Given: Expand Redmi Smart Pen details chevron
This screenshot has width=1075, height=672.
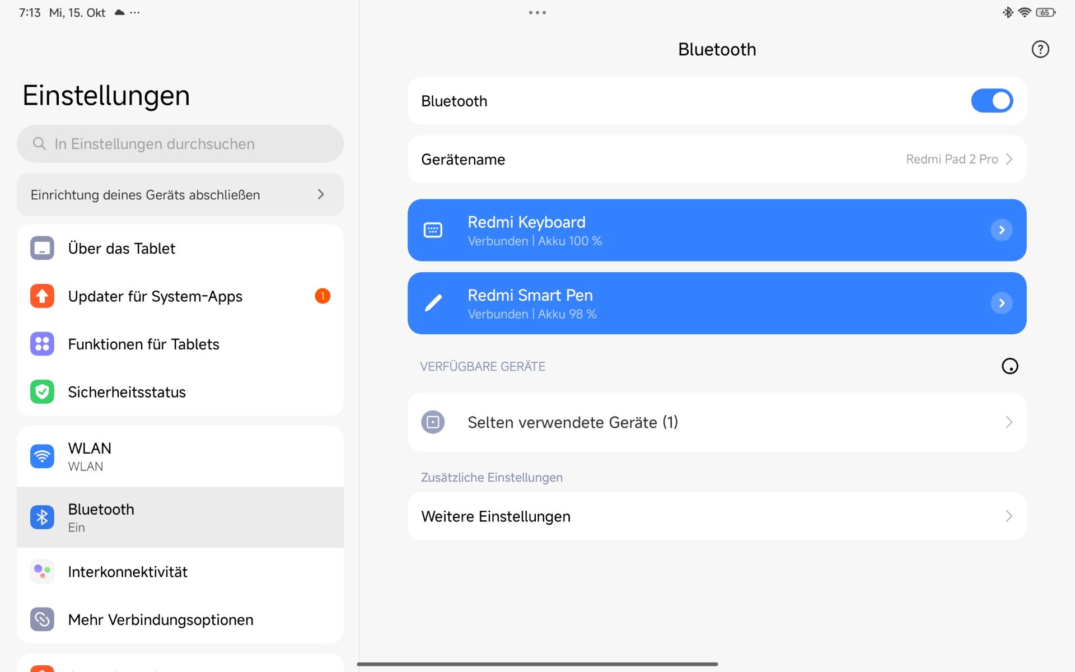Looking at the screenshot, I should [x=1001, y=303].
